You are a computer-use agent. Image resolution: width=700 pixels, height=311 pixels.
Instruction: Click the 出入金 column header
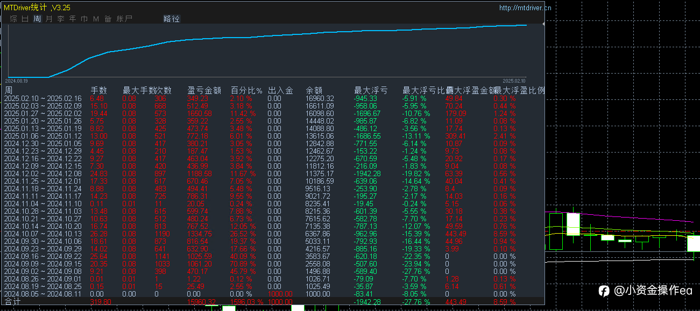point(280,90)
